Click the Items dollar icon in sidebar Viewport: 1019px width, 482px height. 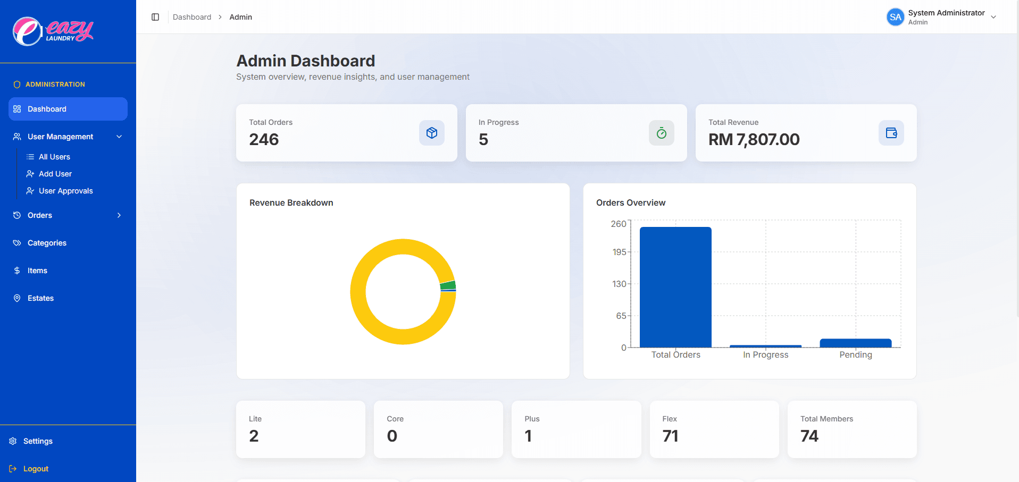point(16,270)
